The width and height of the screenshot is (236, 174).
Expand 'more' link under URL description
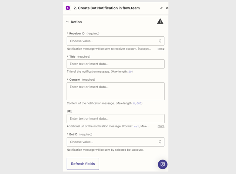[161, 126]
